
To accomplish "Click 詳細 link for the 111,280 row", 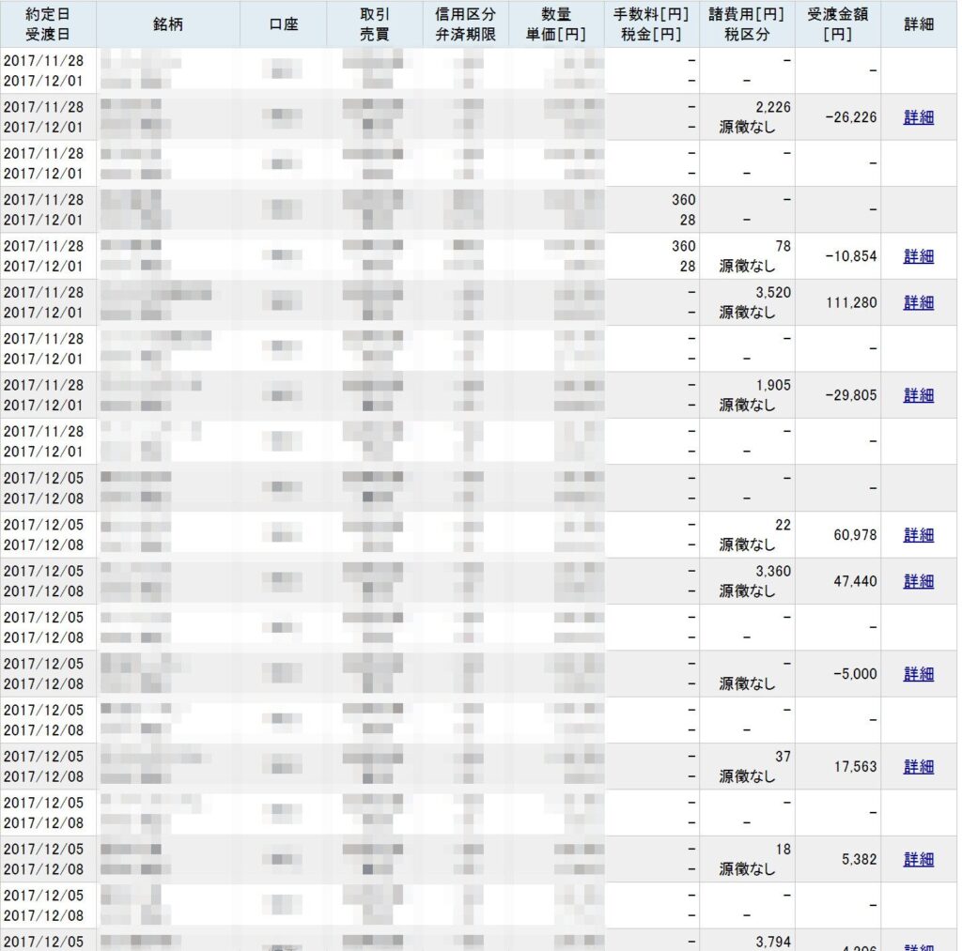I will click(918, 302).
